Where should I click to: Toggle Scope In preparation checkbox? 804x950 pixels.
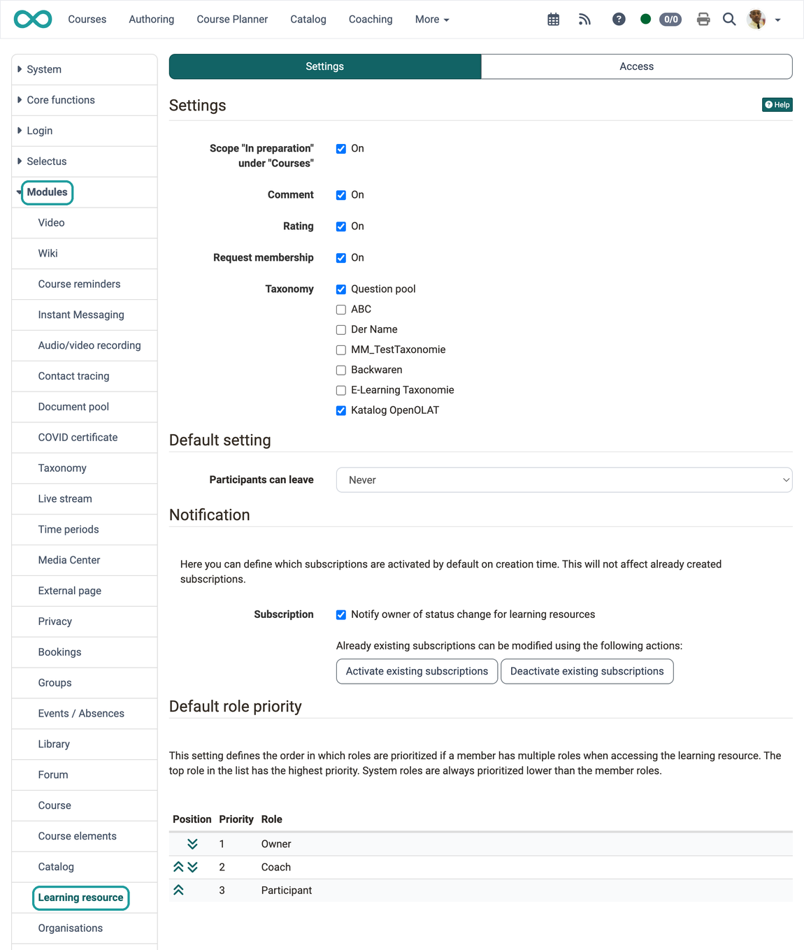click(x=341, y=149)
